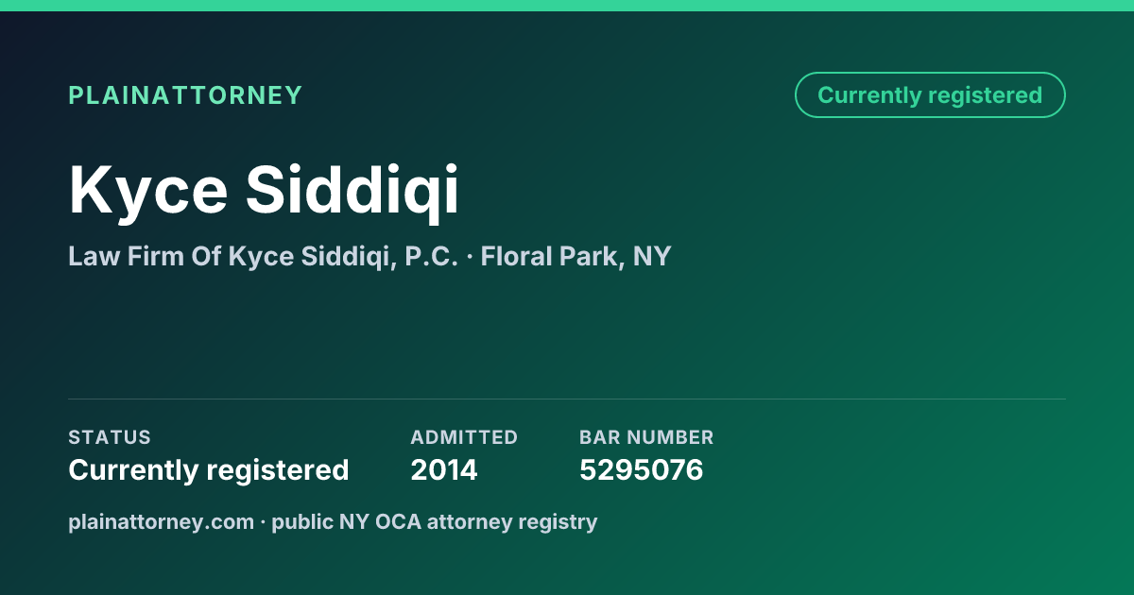The width and height of the screenshot is (1134, 595).
Task: Click public NY OCA attorney registry text
Action: coord(435,521)
